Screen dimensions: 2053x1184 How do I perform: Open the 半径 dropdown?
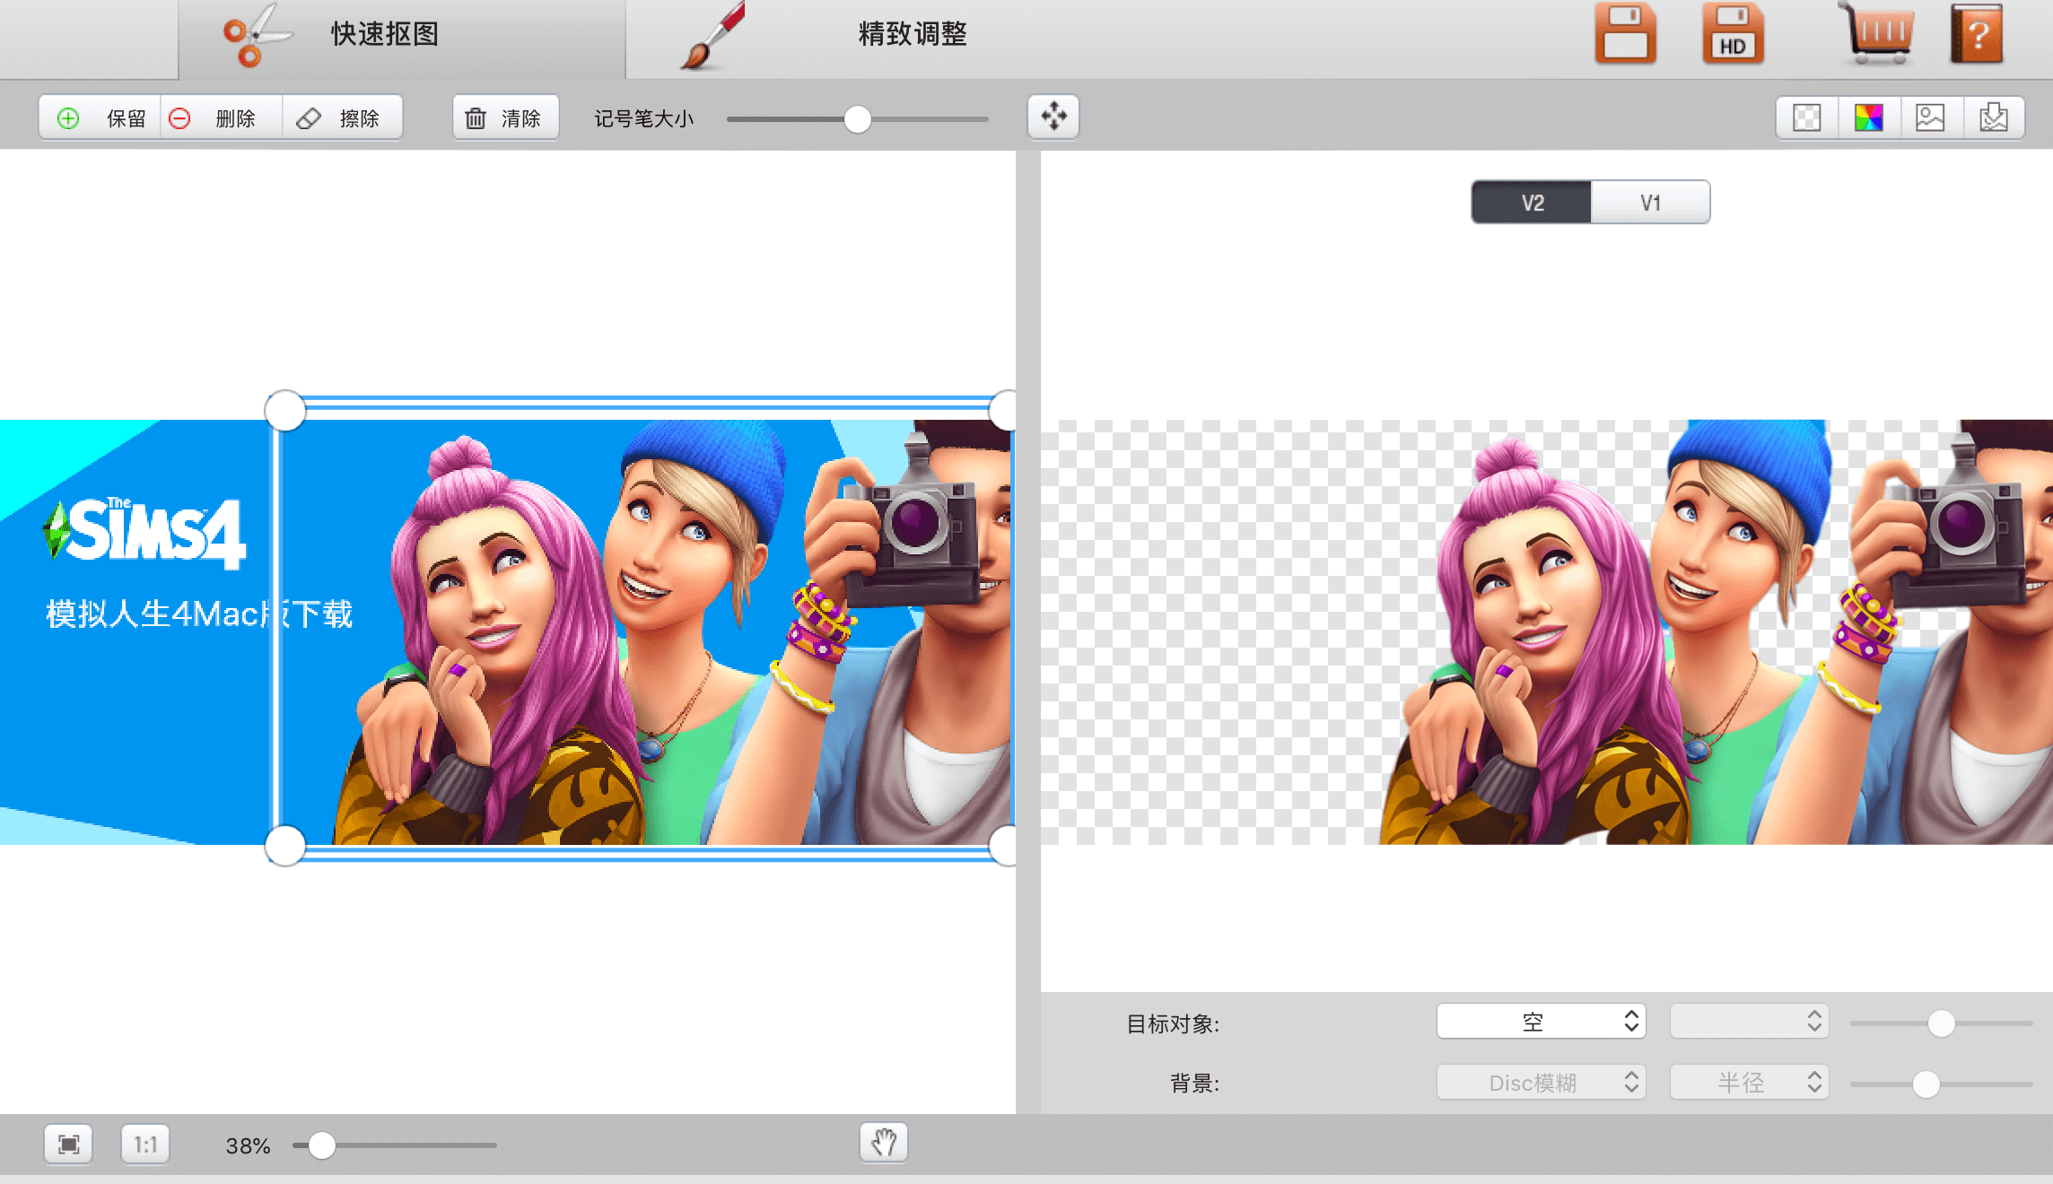pos(1749,1082)
